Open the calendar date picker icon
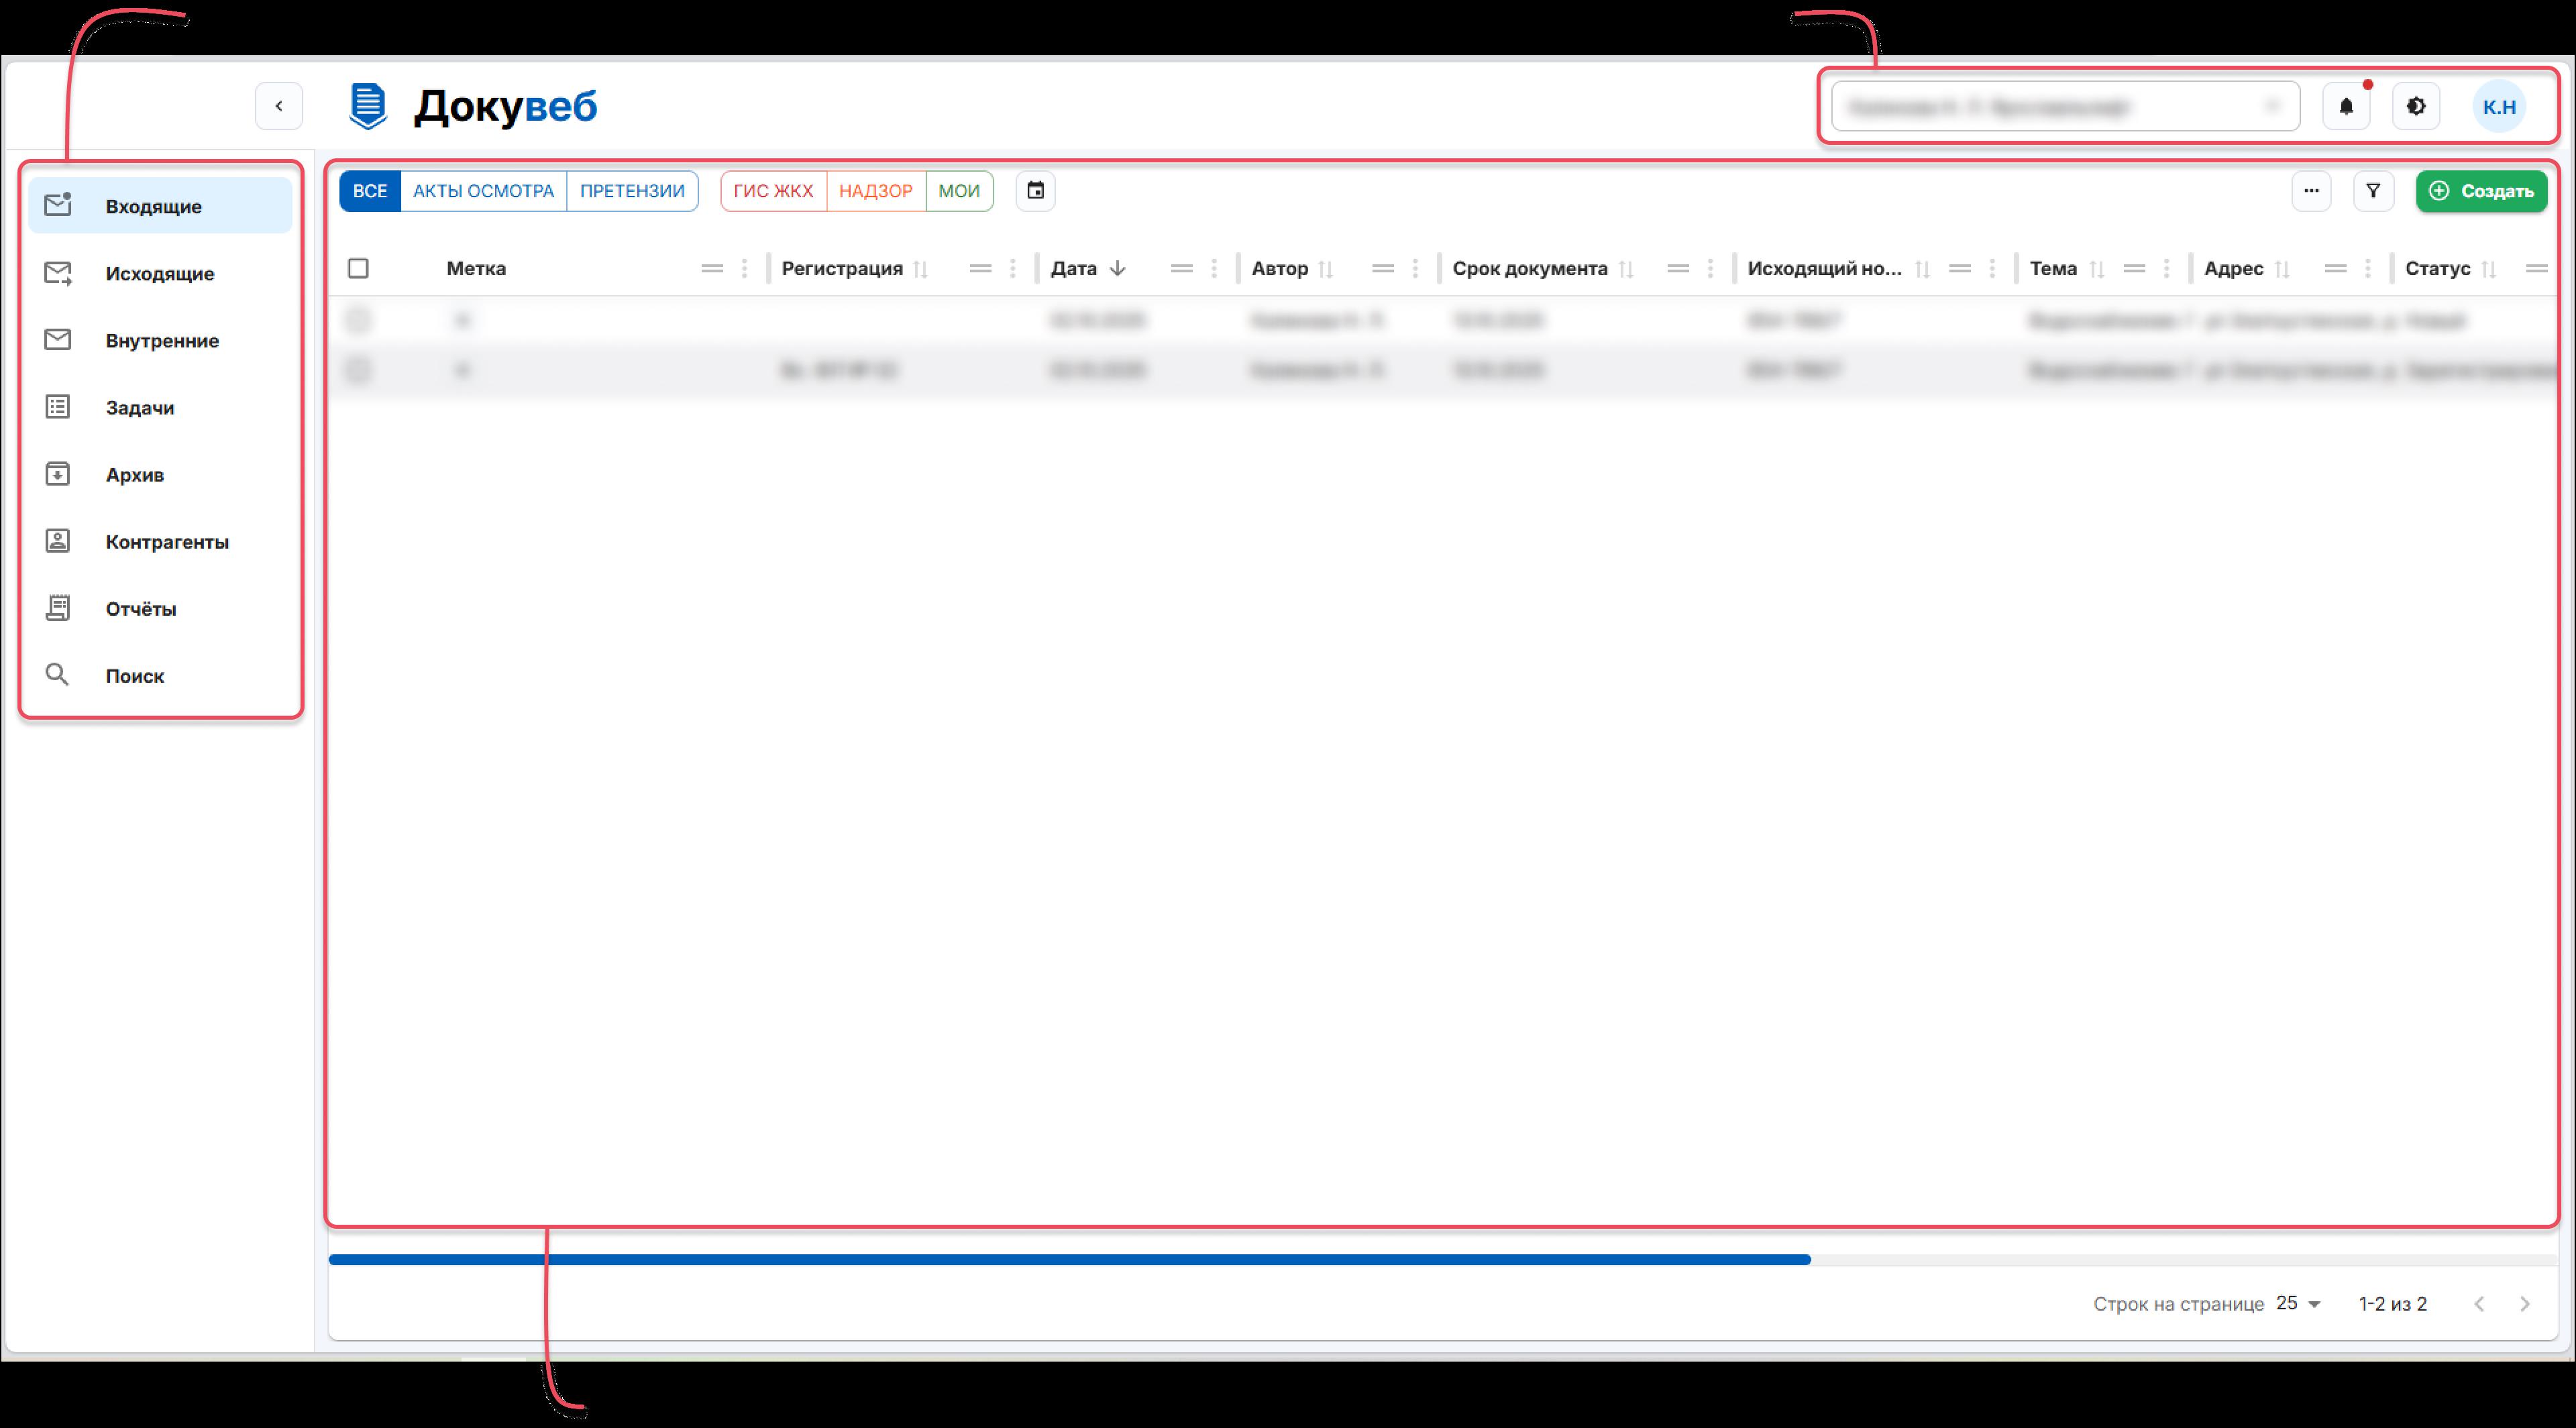2576x1428 pixels. click(1035, 191)
